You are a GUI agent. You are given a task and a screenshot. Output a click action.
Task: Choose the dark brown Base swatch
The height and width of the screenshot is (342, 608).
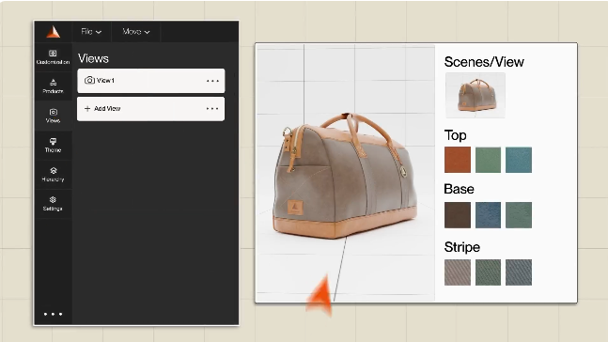pos(458,215)
